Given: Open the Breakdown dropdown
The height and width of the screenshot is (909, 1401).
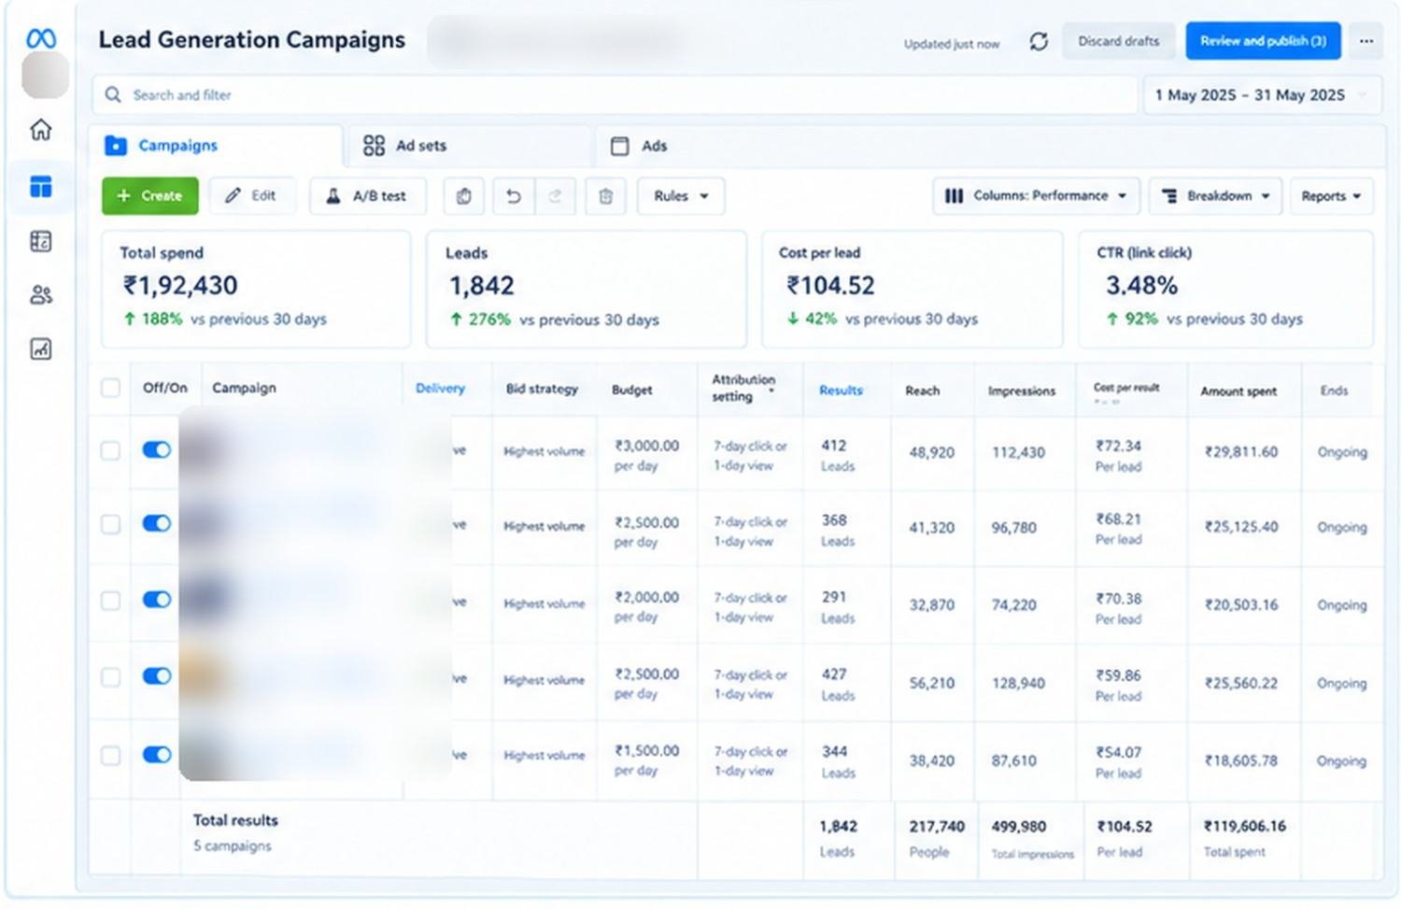Looking at the screenshot, I should 1215,196.
